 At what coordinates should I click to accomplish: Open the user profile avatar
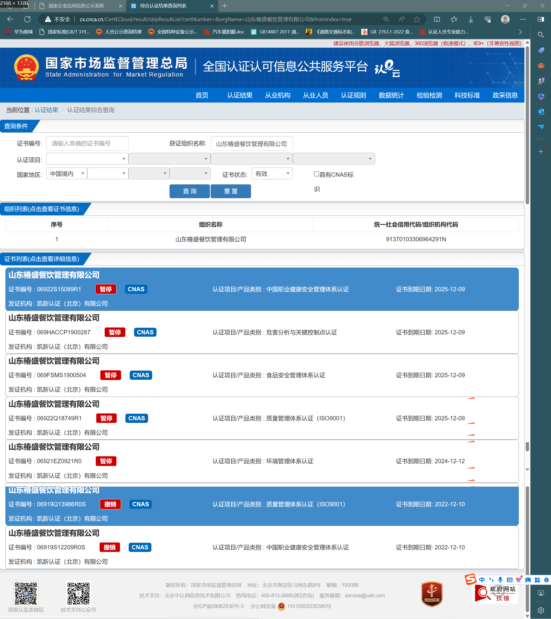(505, 19)
